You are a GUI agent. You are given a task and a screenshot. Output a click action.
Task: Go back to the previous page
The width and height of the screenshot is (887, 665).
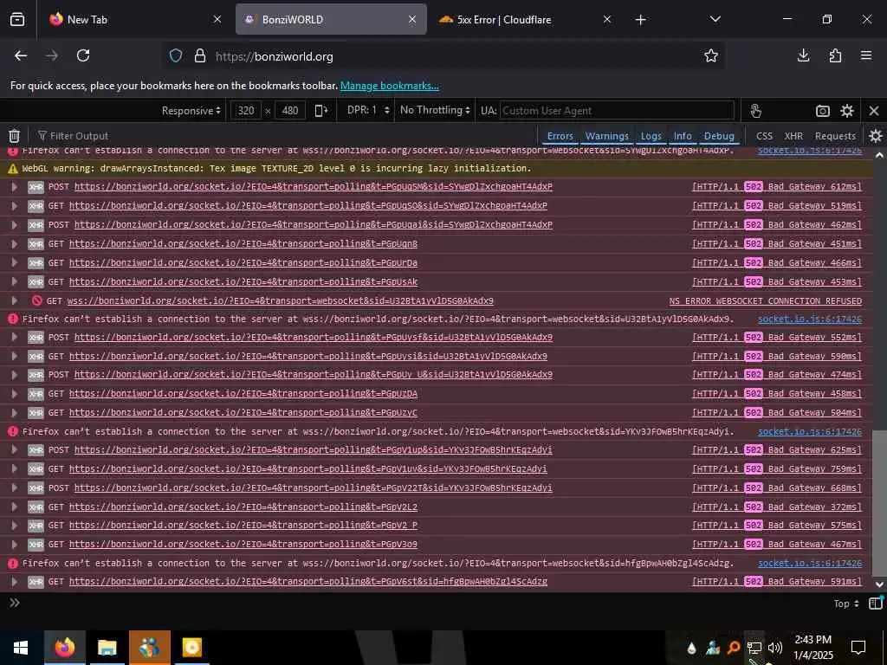(x=21, y=55)
